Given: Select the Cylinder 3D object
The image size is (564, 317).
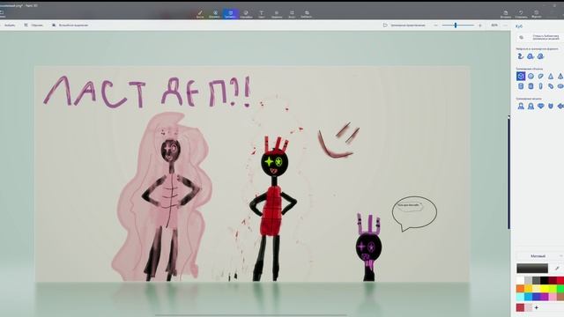Looking at the screenshot, I should [521, 86].
